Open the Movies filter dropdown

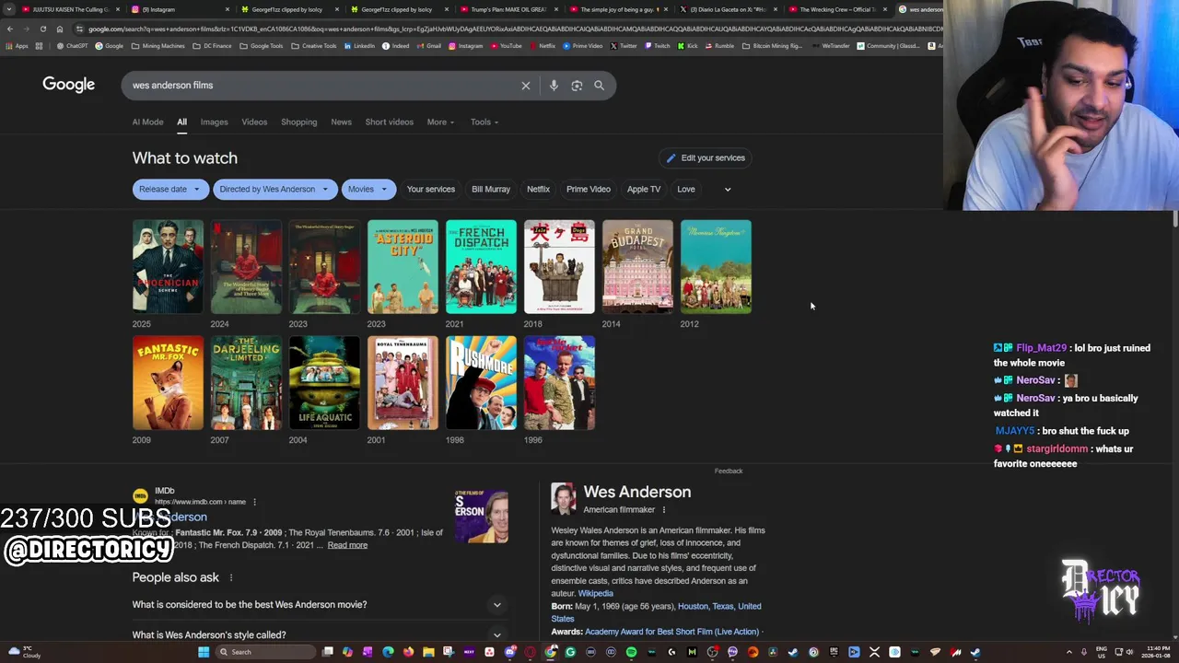pyautogui.click(x=368, y=190)
